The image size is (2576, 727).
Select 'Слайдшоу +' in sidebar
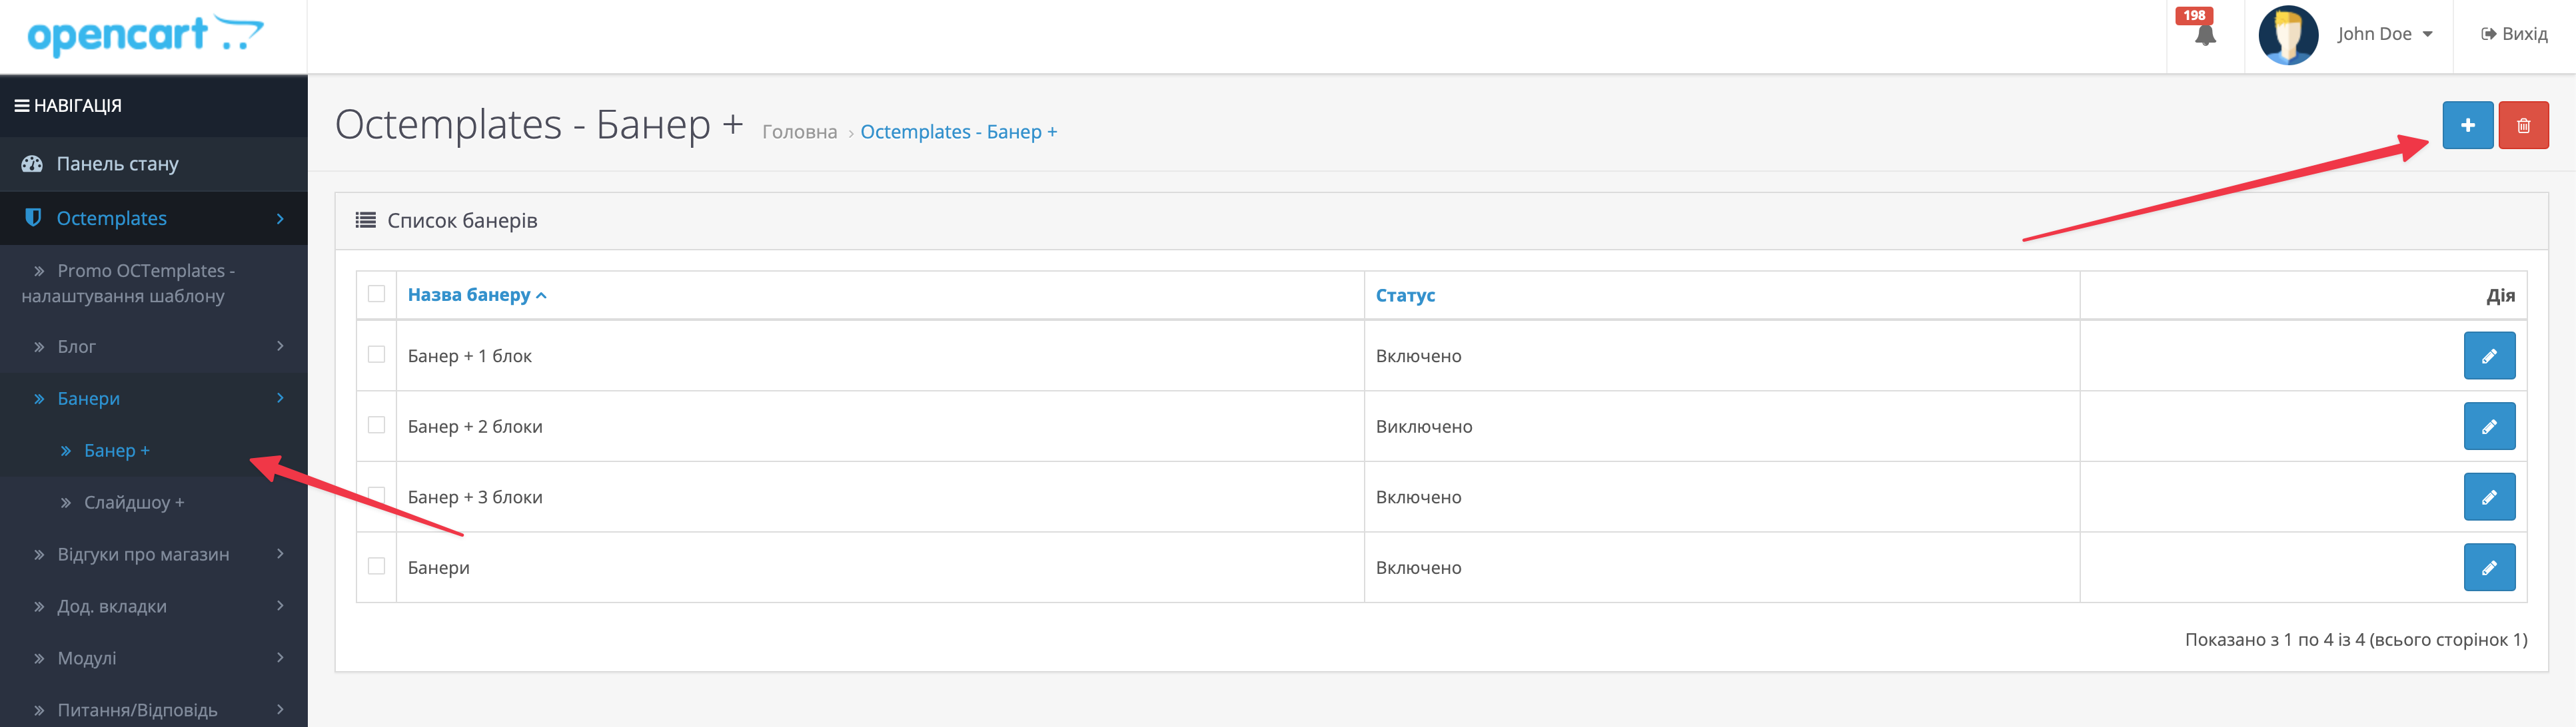tap(134, 502)
